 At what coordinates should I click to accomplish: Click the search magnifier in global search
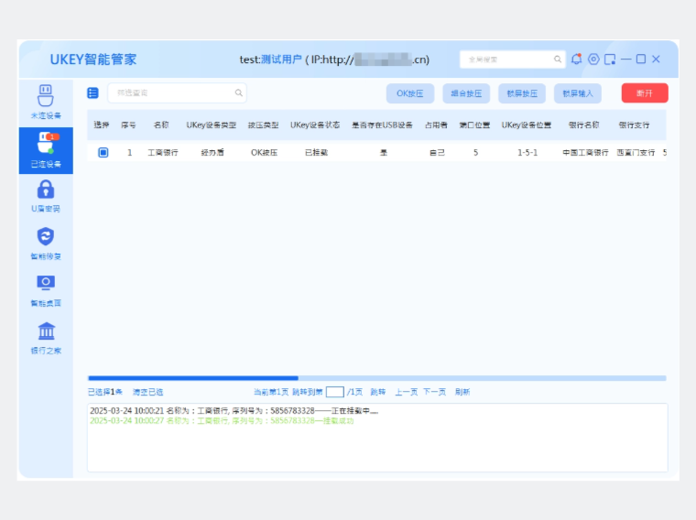pyautogui.click(x=558, y=60)
